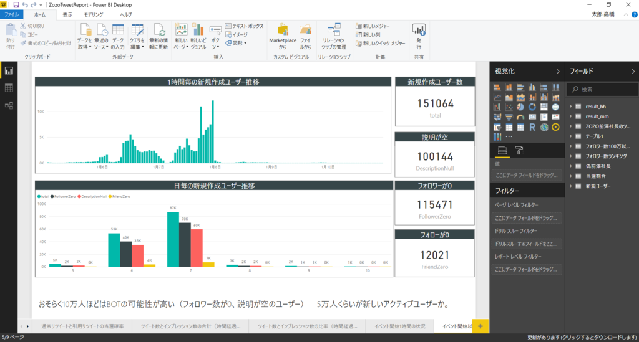Open Data view from left sidebar

[x=9, y=88]
